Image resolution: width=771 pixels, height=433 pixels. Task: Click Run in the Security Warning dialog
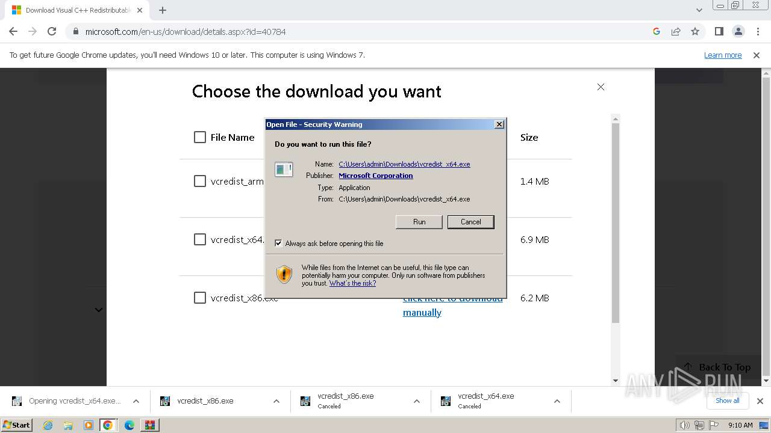419,222
